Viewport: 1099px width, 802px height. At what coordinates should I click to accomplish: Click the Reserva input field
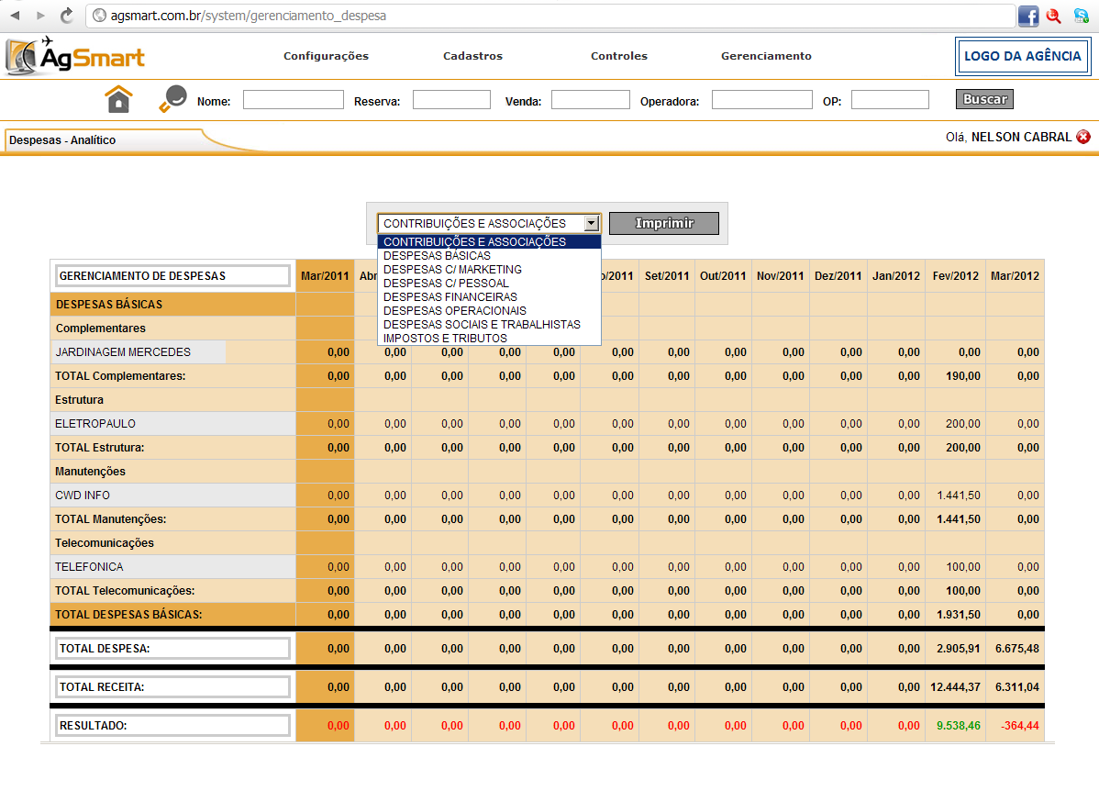[451, 99]
